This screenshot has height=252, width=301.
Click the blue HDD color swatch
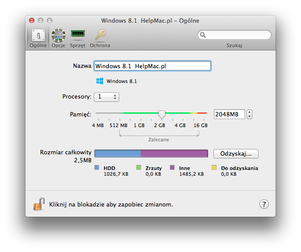click(x=96, y=168)
